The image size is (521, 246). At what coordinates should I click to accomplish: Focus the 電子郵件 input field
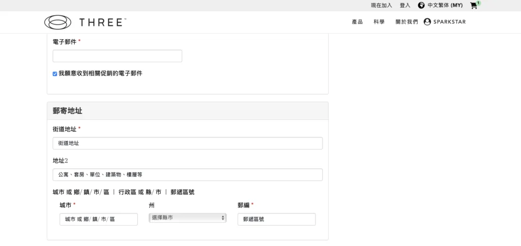(118, 56)
